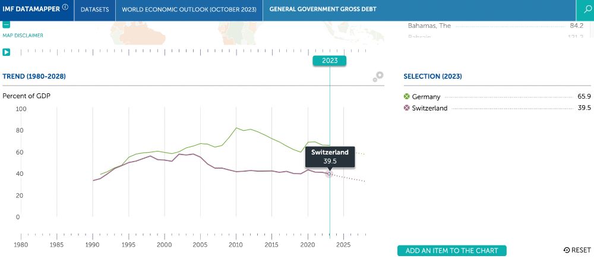Image resolution: width=594 pixels, height=265 pixels.
Task: Play the timeline animation
Action: (x=6, y=52)
